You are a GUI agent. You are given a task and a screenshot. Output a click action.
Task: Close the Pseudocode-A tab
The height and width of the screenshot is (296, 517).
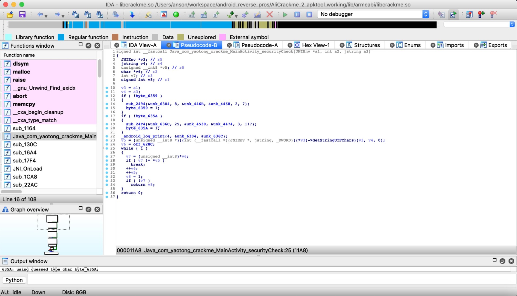pyautogui.click(x=229, y=45)
